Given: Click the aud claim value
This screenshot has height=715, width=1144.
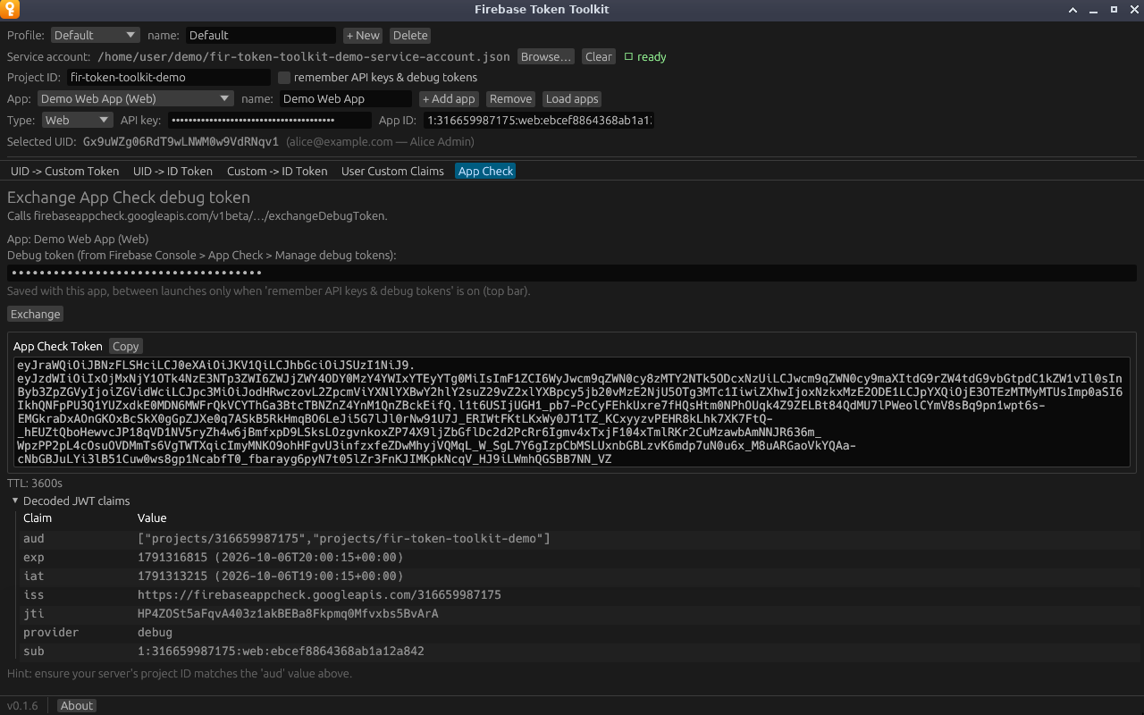Looking at the screenshot, I should pyautogui.click(x=344, y=539).
